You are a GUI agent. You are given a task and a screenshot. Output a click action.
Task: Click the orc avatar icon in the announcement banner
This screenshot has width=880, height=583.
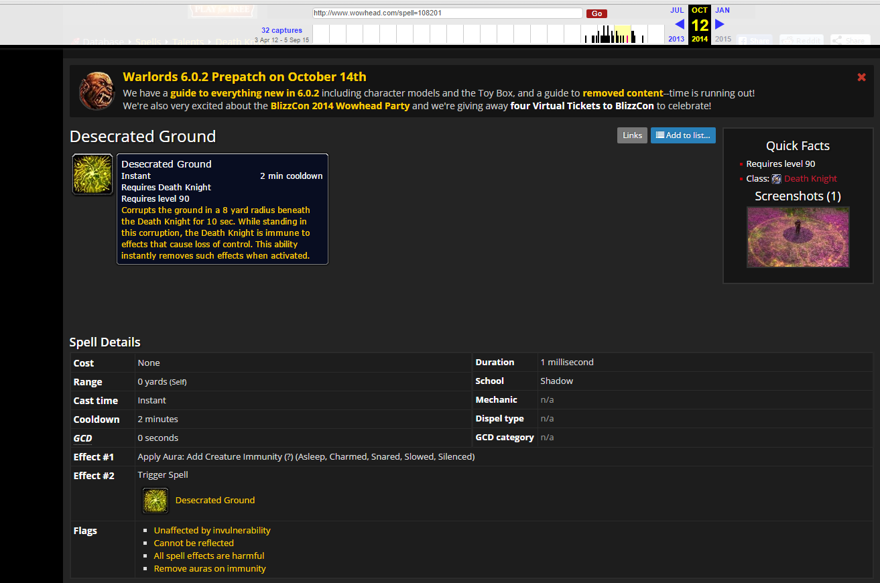click(97, 91)
